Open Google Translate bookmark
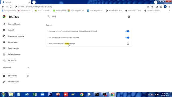The image size is (172, 97). point(9,11)
